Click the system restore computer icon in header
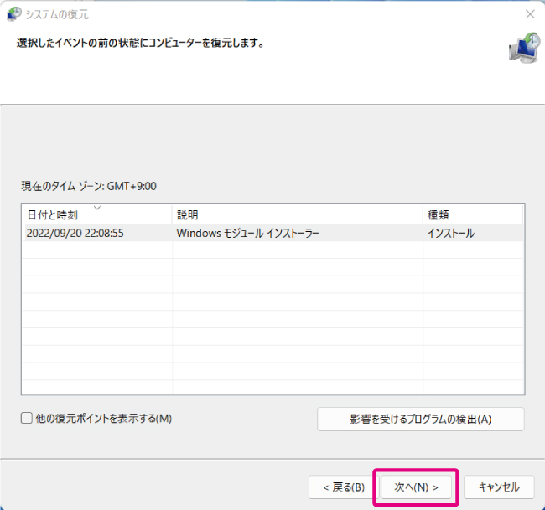This screenshot has height=510, width=545. click(x=525, y=48)
